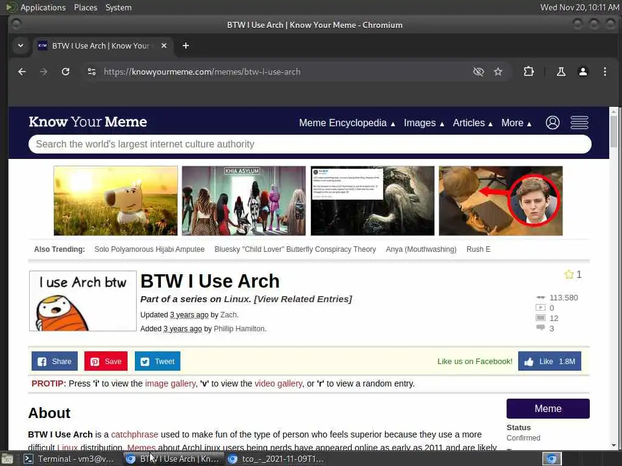
Task: Click the Facebook Like 1.8M button
Action: [549, 362]
